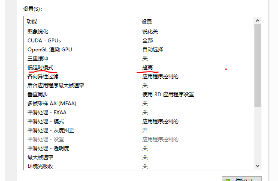This screenshot has height=181, width=278.
Task: Open the 关 value for 环境光吸收
Action: point(145,166)
